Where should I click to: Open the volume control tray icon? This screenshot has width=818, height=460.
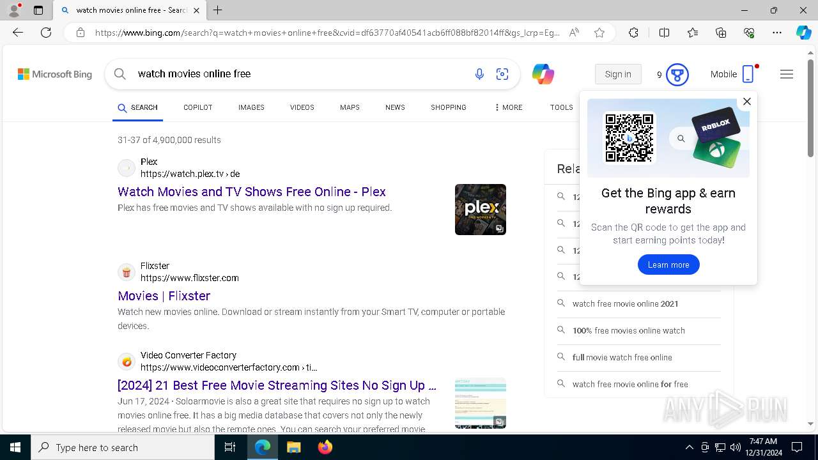point(736,447)
